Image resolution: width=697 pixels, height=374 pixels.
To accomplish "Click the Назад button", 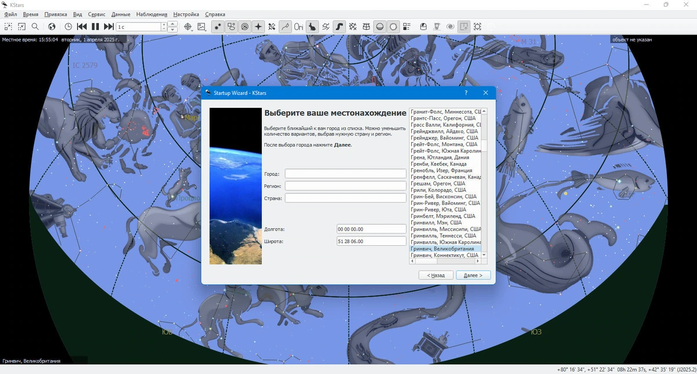I will point(436,275).
